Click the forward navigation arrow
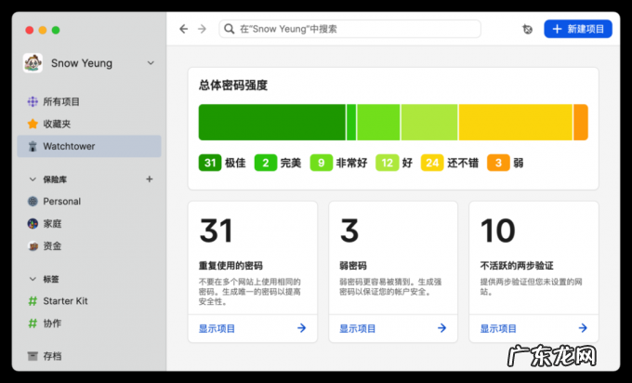Image resolution: width=632 pixels, height=383 pixels. coord(202,29)
